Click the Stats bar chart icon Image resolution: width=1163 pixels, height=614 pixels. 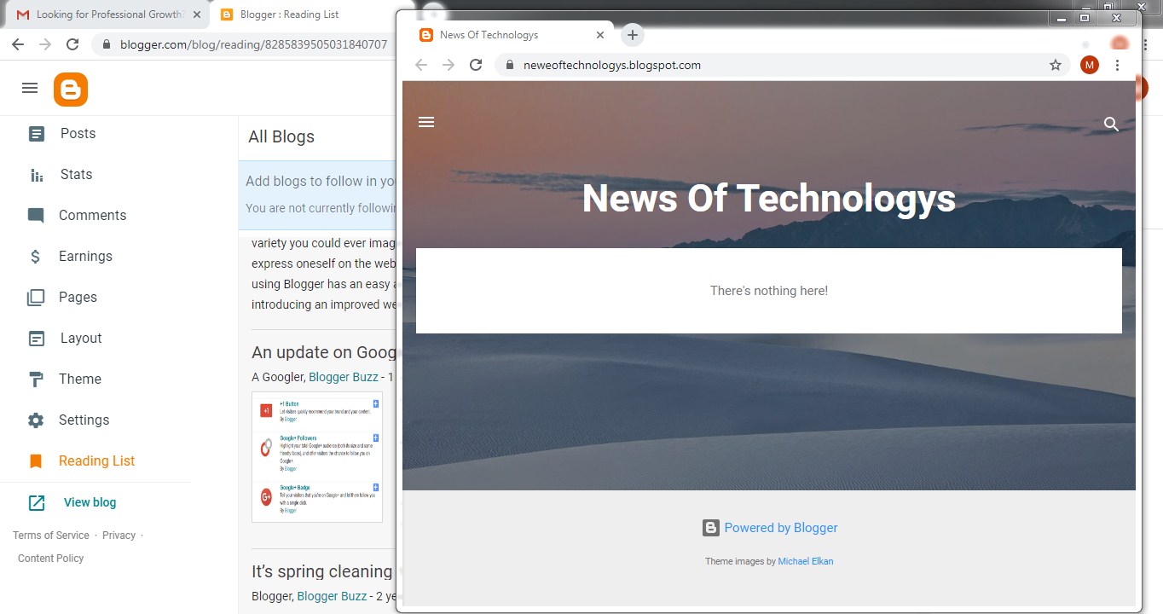click(x=37, y=175)
